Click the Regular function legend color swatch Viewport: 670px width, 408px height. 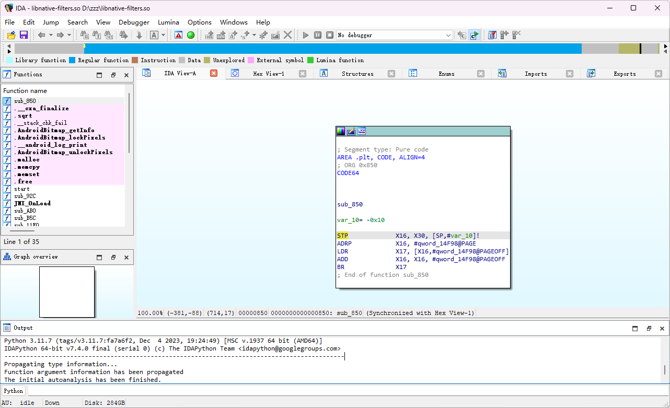[x=72, y=60]
